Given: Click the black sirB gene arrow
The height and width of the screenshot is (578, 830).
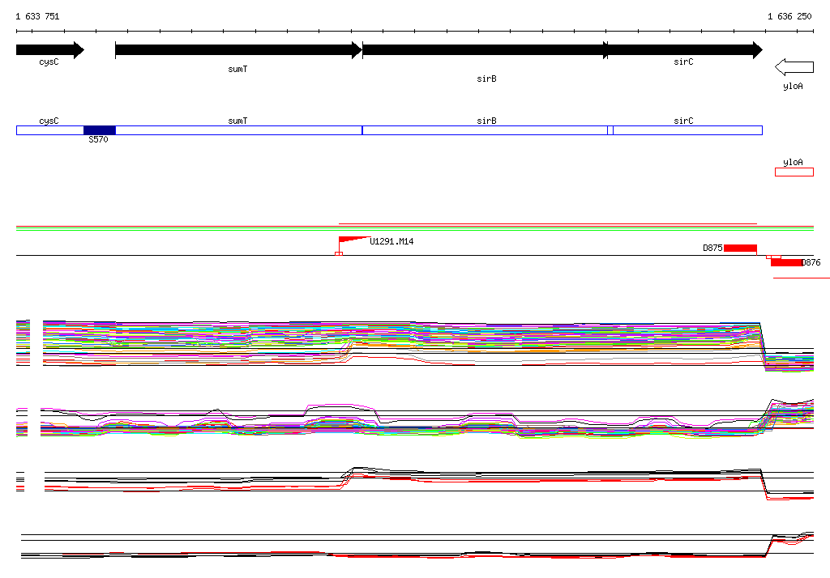Looking at the screenshot, I should pyautogui.click(x=484, y=50).
